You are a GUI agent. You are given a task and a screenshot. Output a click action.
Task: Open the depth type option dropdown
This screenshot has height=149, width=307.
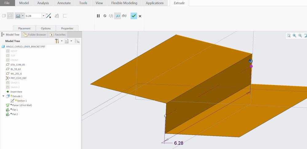(x=23, y=16)
